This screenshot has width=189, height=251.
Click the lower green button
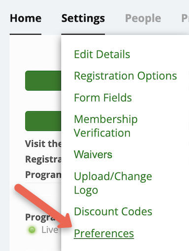pos(43,121)
